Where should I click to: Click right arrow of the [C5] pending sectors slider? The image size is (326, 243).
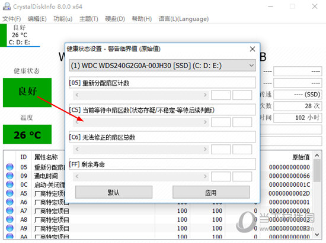tap(205, 122)
